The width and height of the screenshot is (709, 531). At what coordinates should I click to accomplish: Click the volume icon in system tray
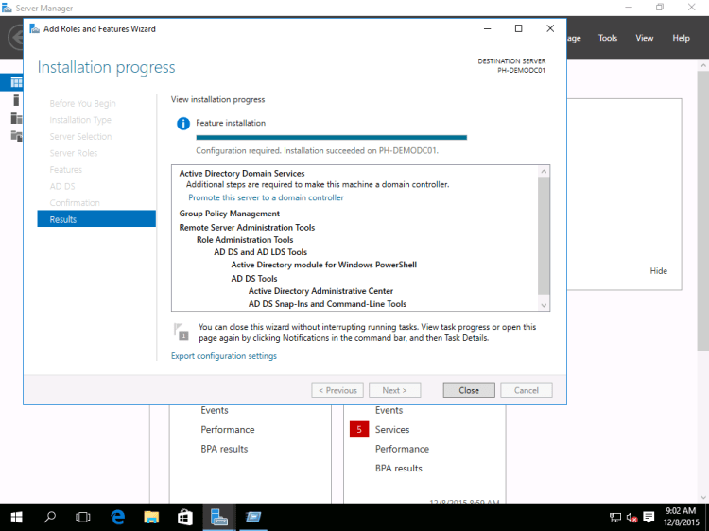point(631,517)
